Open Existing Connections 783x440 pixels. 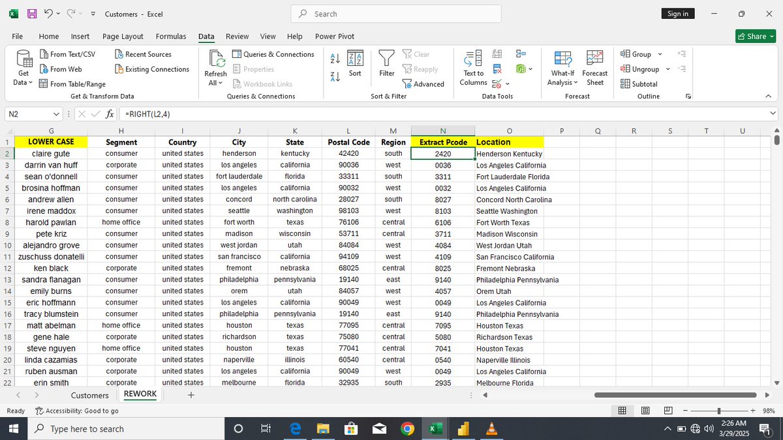click(152, 69)
